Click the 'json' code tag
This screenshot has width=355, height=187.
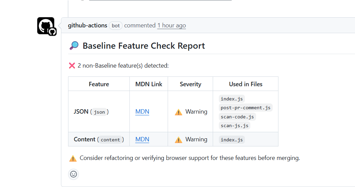pos(99,112)
